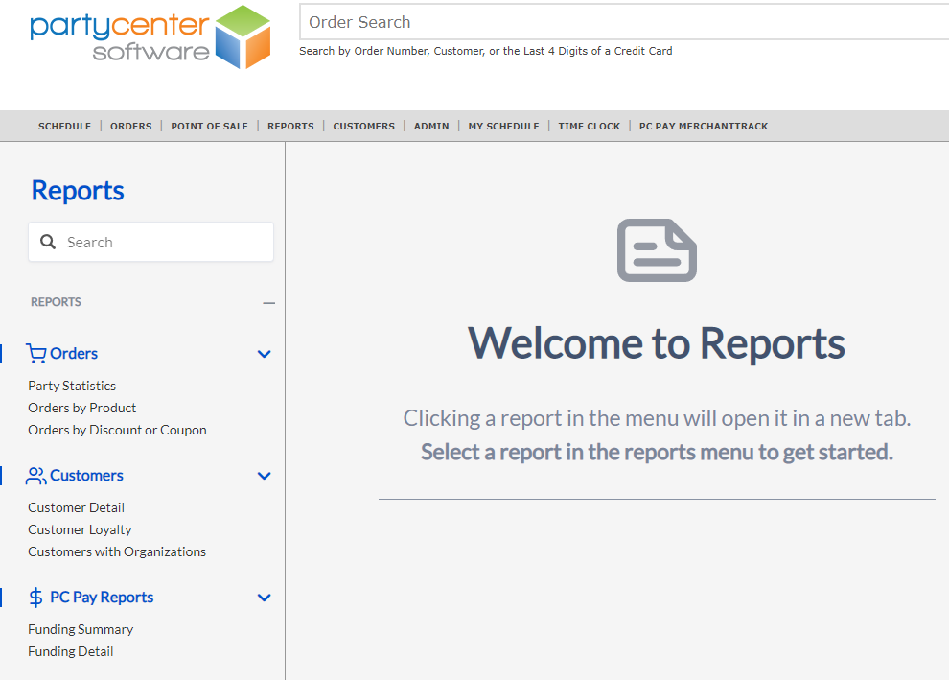949x680 pixels.
Task: Open PC Pay MerchantTrack
Action: 704,126
